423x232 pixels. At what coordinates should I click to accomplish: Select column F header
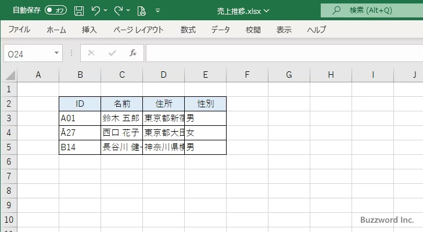(x=247, y=75)
